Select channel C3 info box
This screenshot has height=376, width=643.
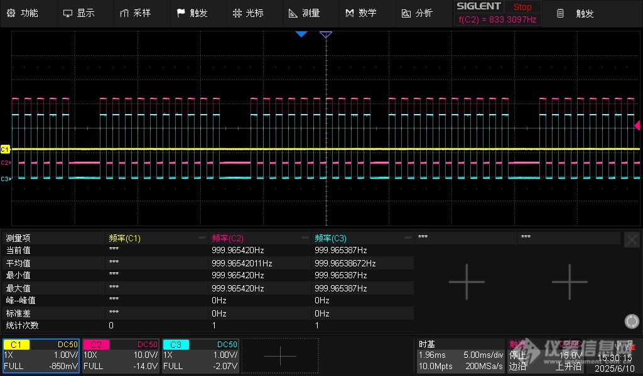pos(200,355)
